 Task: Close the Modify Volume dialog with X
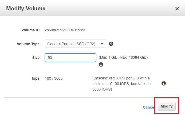click(177, 8)
